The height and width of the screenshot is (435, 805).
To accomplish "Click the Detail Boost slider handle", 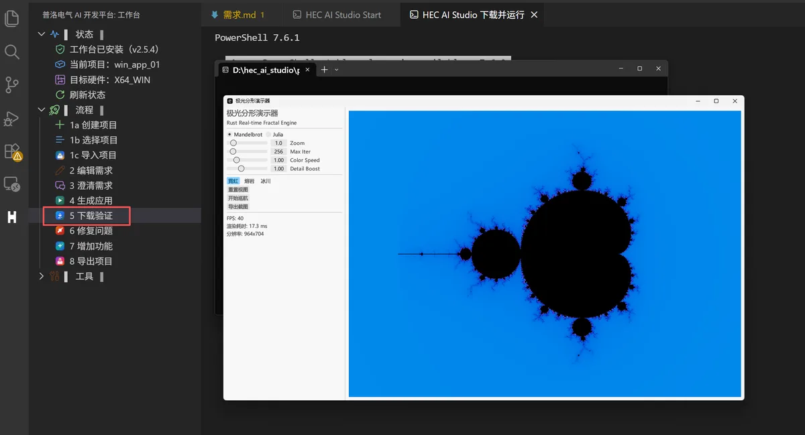I will (x=241, y=169).
